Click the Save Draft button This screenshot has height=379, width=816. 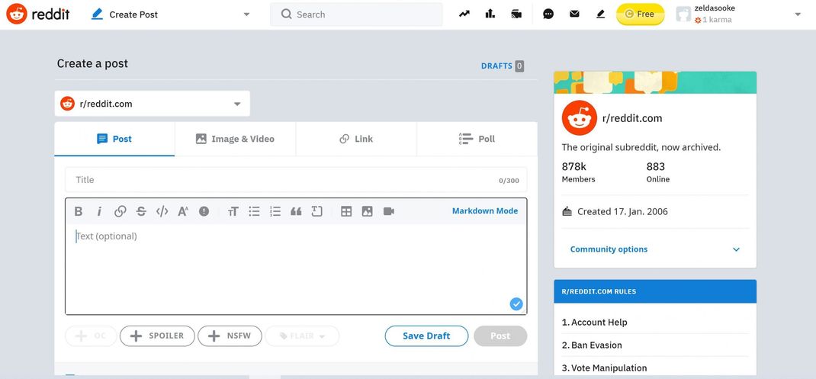pyautogui.click(x=426, y=336)
